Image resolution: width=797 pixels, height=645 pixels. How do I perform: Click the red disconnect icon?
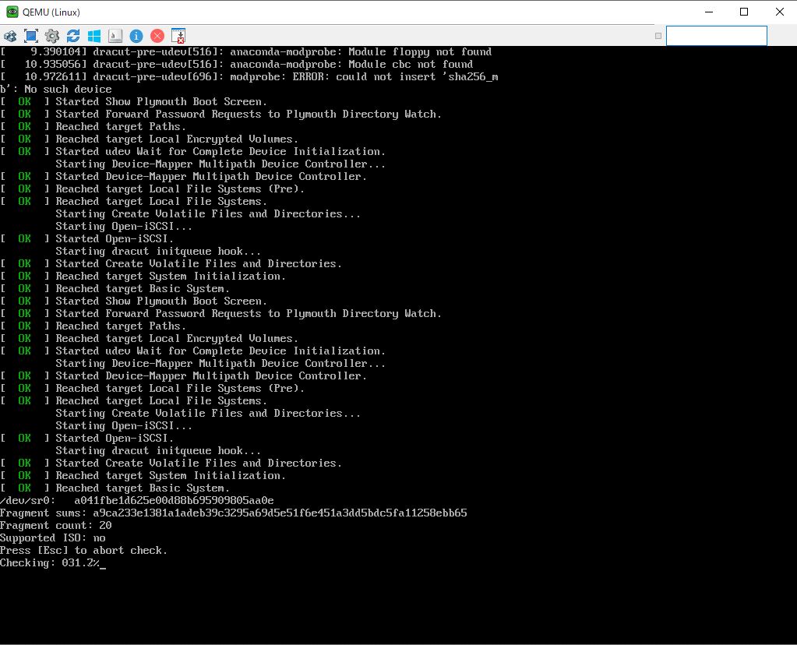click(x=157, y=36)
